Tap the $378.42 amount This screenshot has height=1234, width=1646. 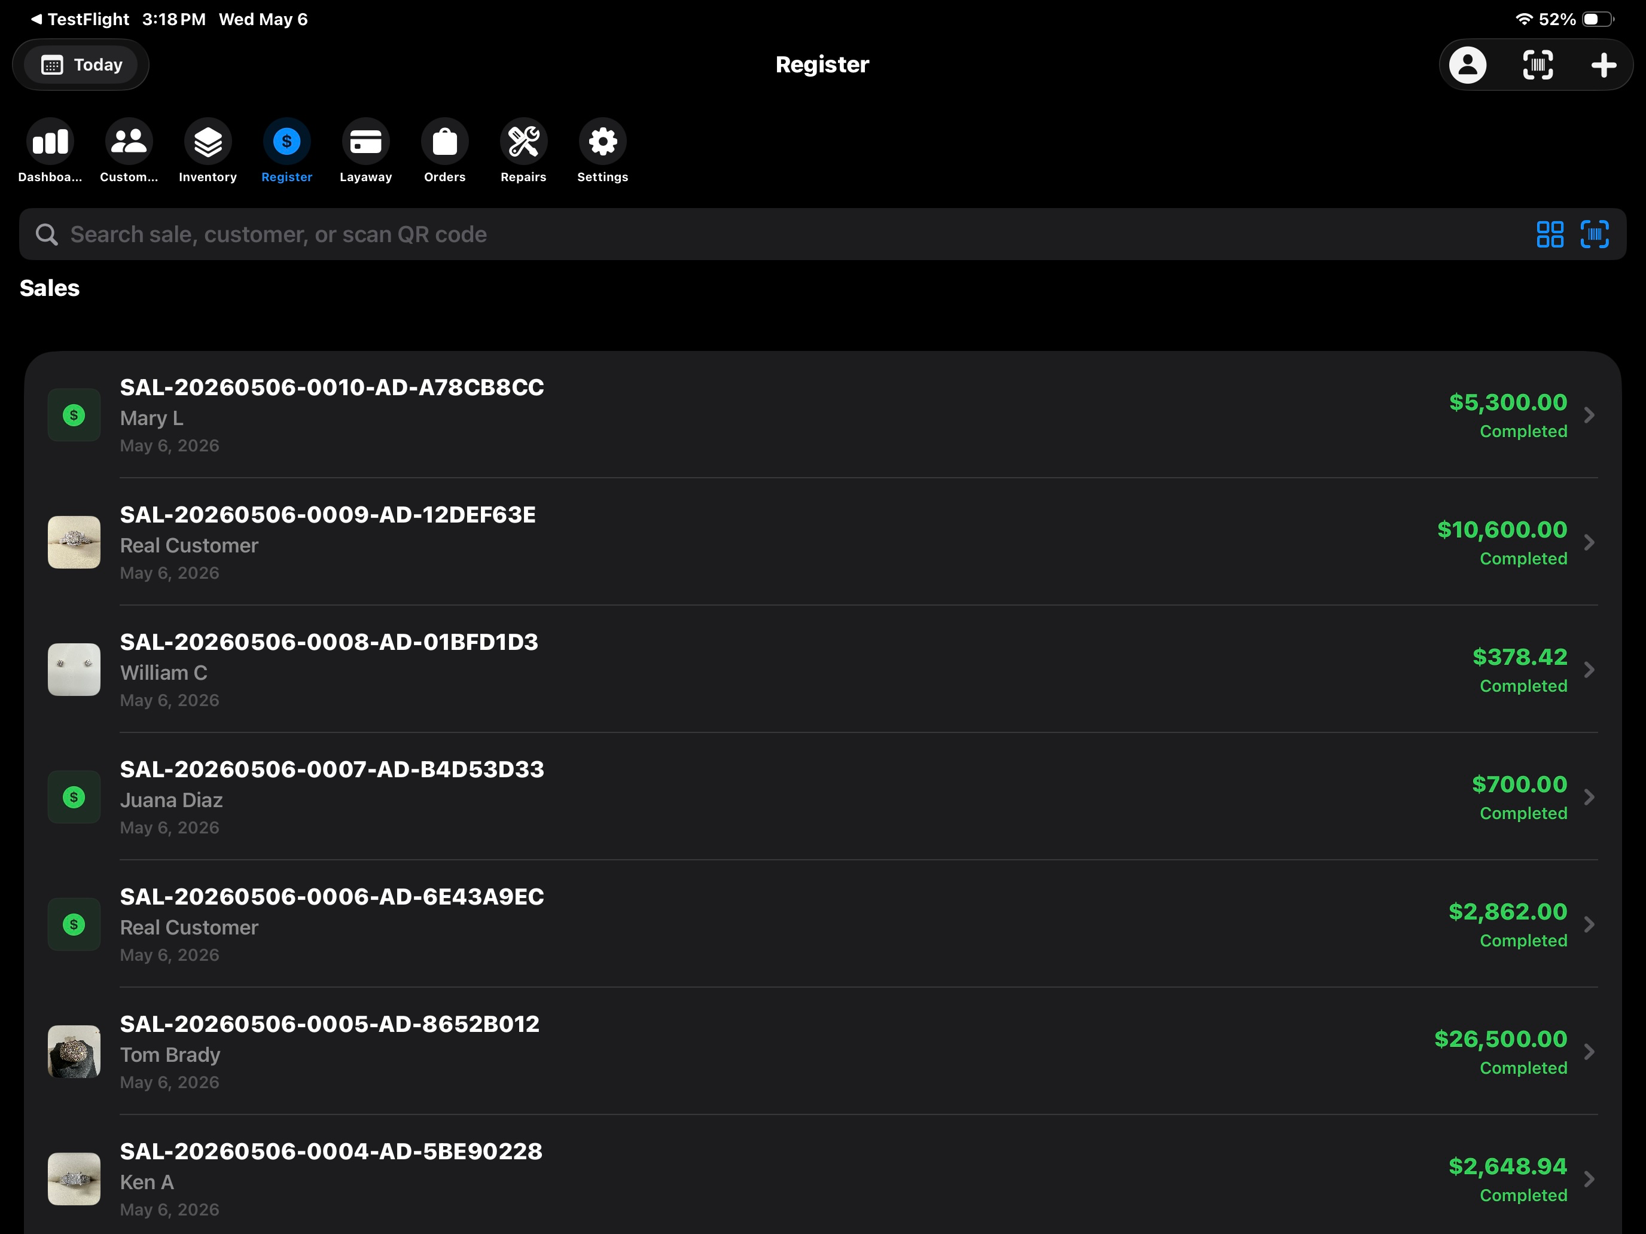pos(1519,657)
